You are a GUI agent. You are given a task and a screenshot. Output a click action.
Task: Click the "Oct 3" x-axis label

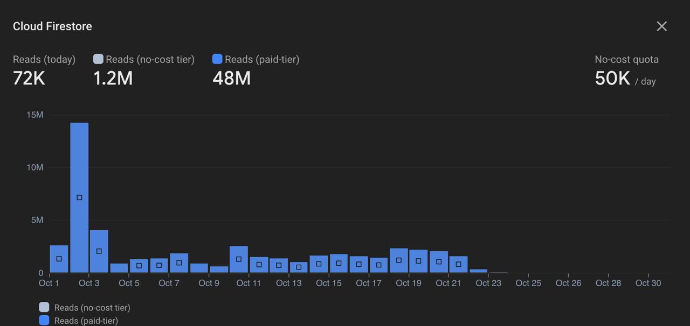[x=89, y=283]
